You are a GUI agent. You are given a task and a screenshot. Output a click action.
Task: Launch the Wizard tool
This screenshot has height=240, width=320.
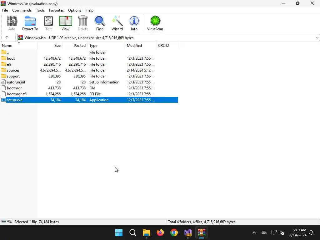(117, 23)
